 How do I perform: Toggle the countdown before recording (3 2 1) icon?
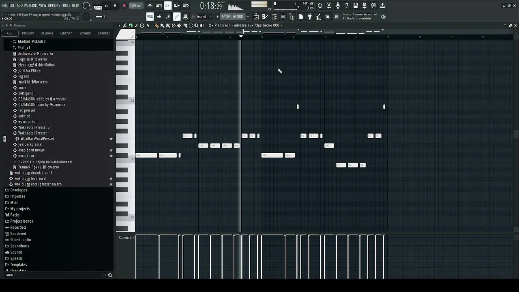[x=168, y=6]
